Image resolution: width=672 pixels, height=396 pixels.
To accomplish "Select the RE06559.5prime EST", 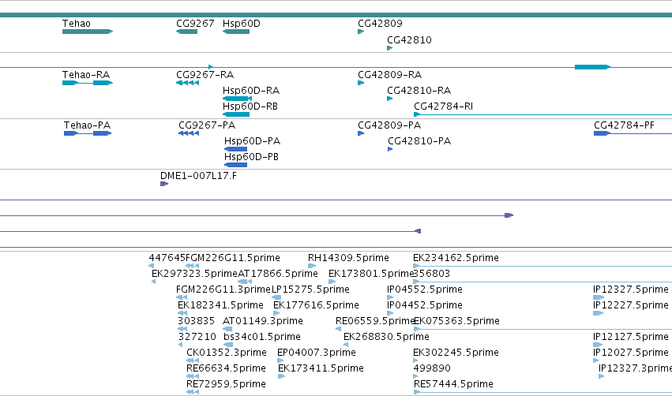I will pos(338,329).
